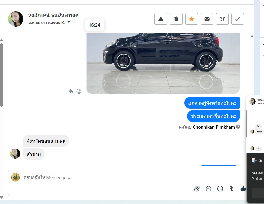Click the customer avatar beside ค้าขาย
Screen dimensions: 264x204
click(x=15, y=154)
